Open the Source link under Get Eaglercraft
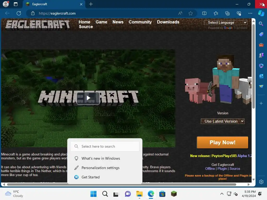Viewport: 267px width, 200px height. [235, 168]
